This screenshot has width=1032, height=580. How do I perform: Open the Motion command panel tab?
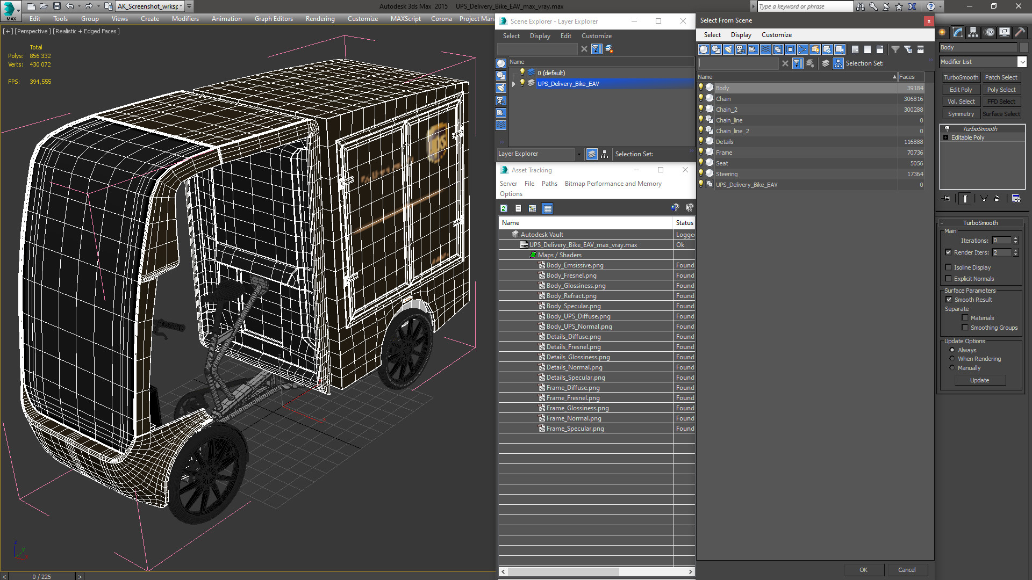(x=990, y=32)
